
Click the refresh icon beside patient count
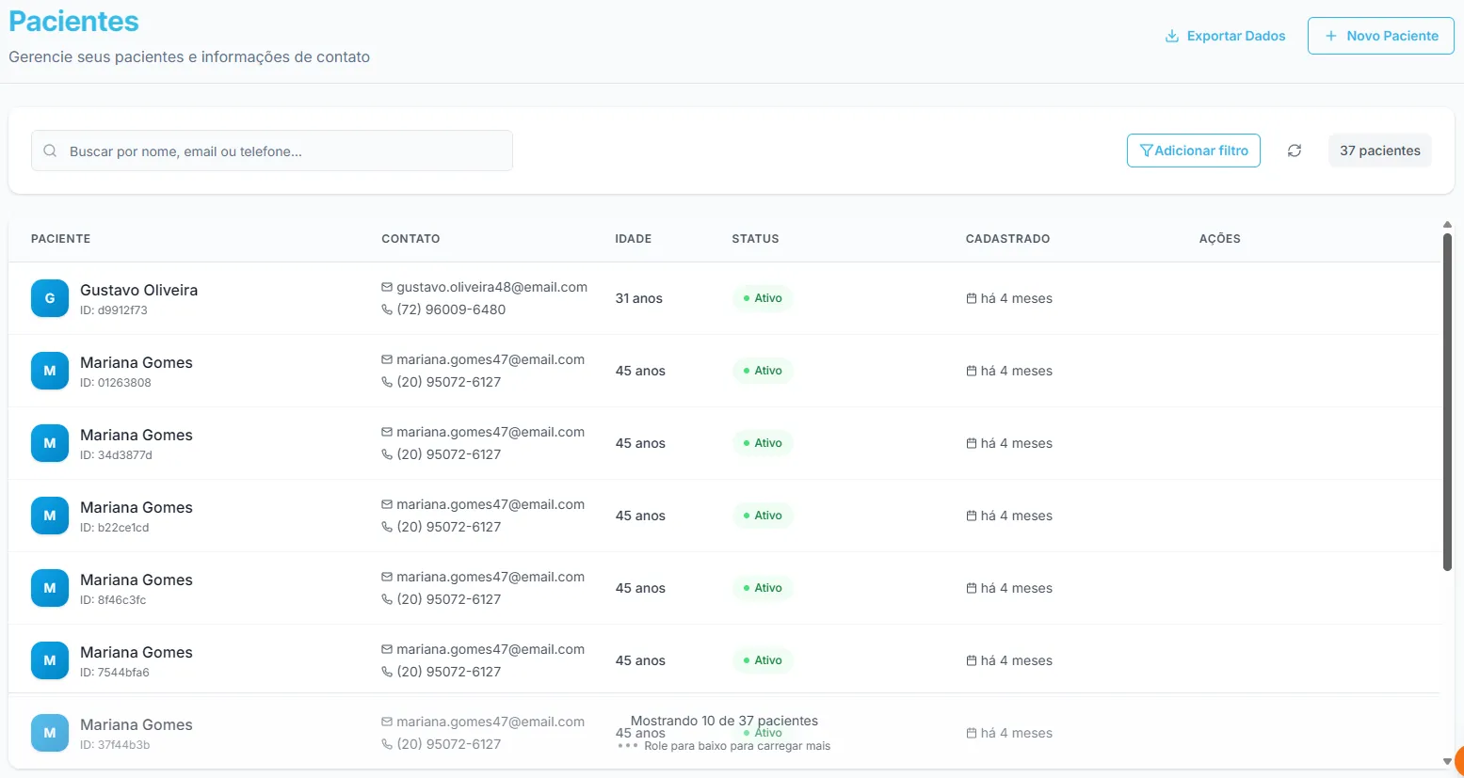click(1295, 151)
